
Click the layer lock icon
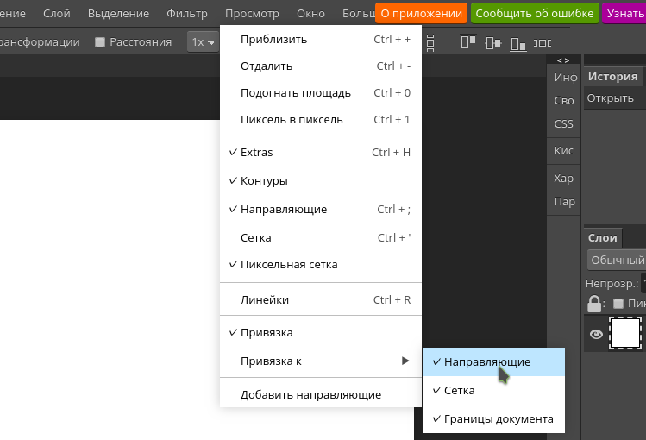(x=594, y=304)
